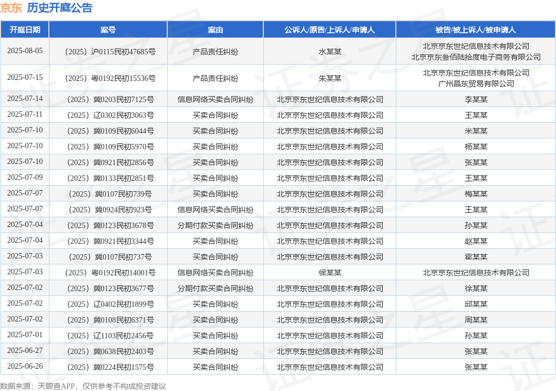
Task: Click case number 冀0203民初7125号
Action: coord(111,100)
